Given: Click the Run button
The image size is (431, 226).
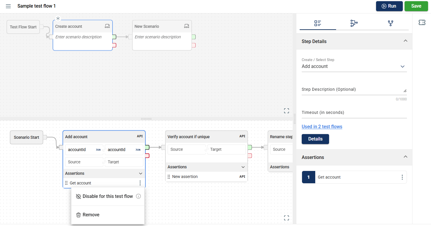Looking at the screenshot, I should click(389, 6).
